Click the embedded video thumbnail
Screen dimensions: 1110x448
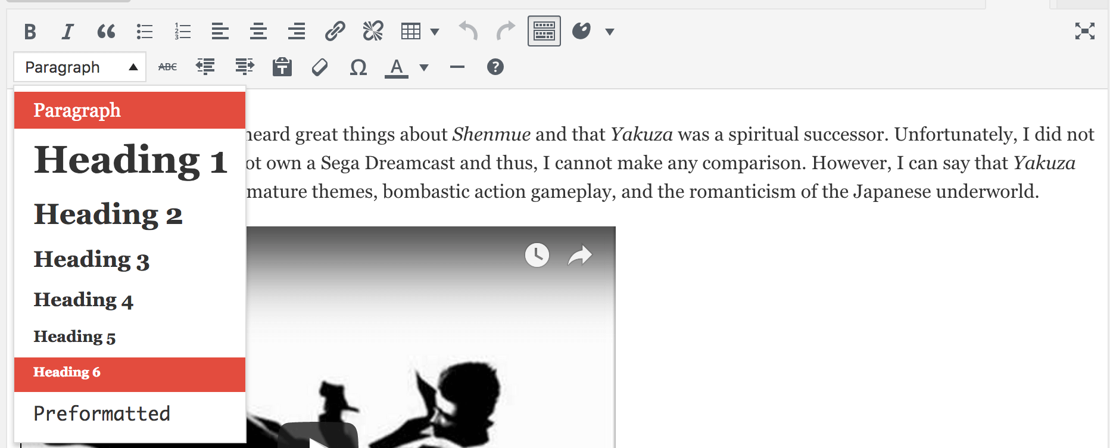(x=430, y=337)
